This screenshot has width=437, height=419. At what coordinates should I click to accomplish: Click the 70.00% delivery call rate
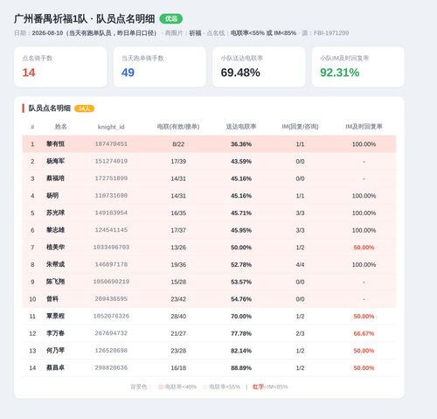point(241,316)
